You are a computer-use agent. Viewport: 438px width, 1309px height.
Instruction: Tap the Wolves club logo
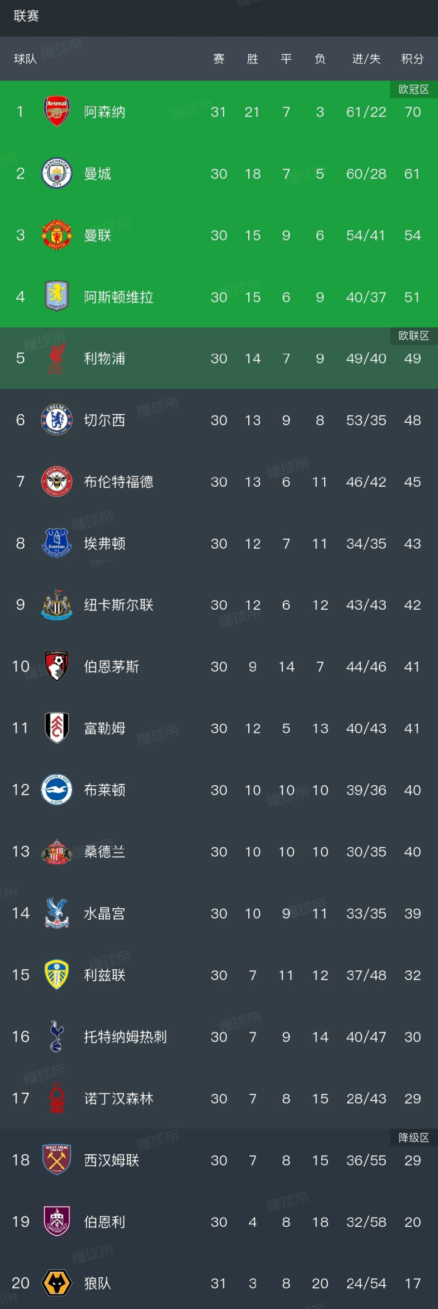tap(57, 1283)
